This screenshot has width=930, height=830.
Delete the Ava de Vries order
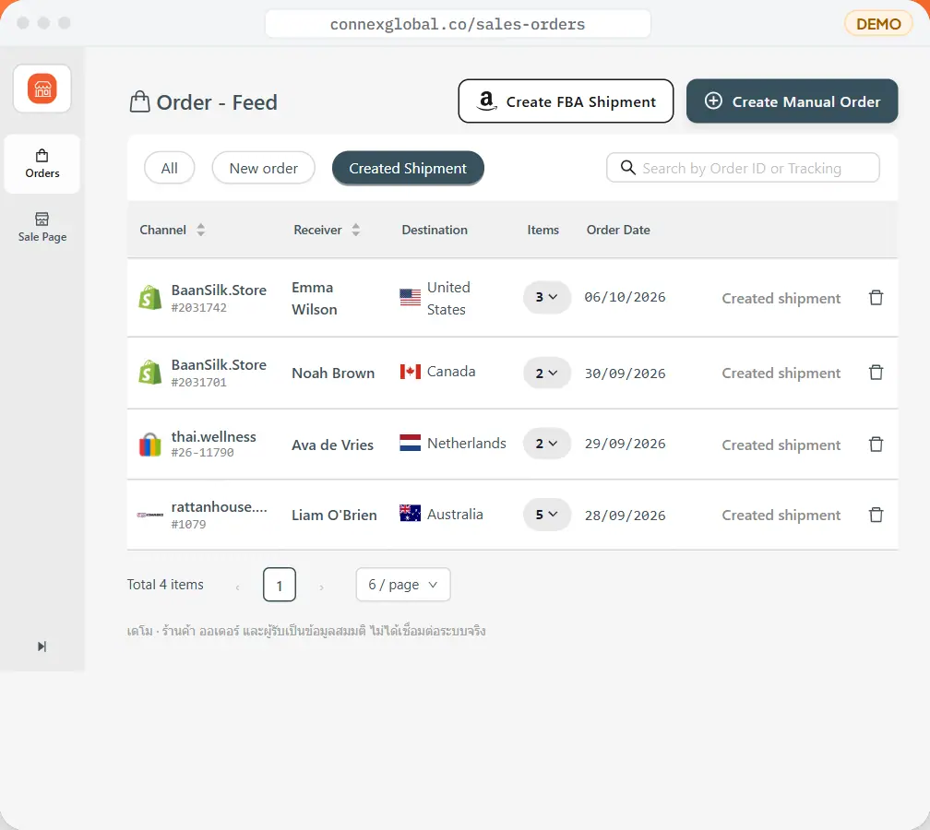coord(876,445)
